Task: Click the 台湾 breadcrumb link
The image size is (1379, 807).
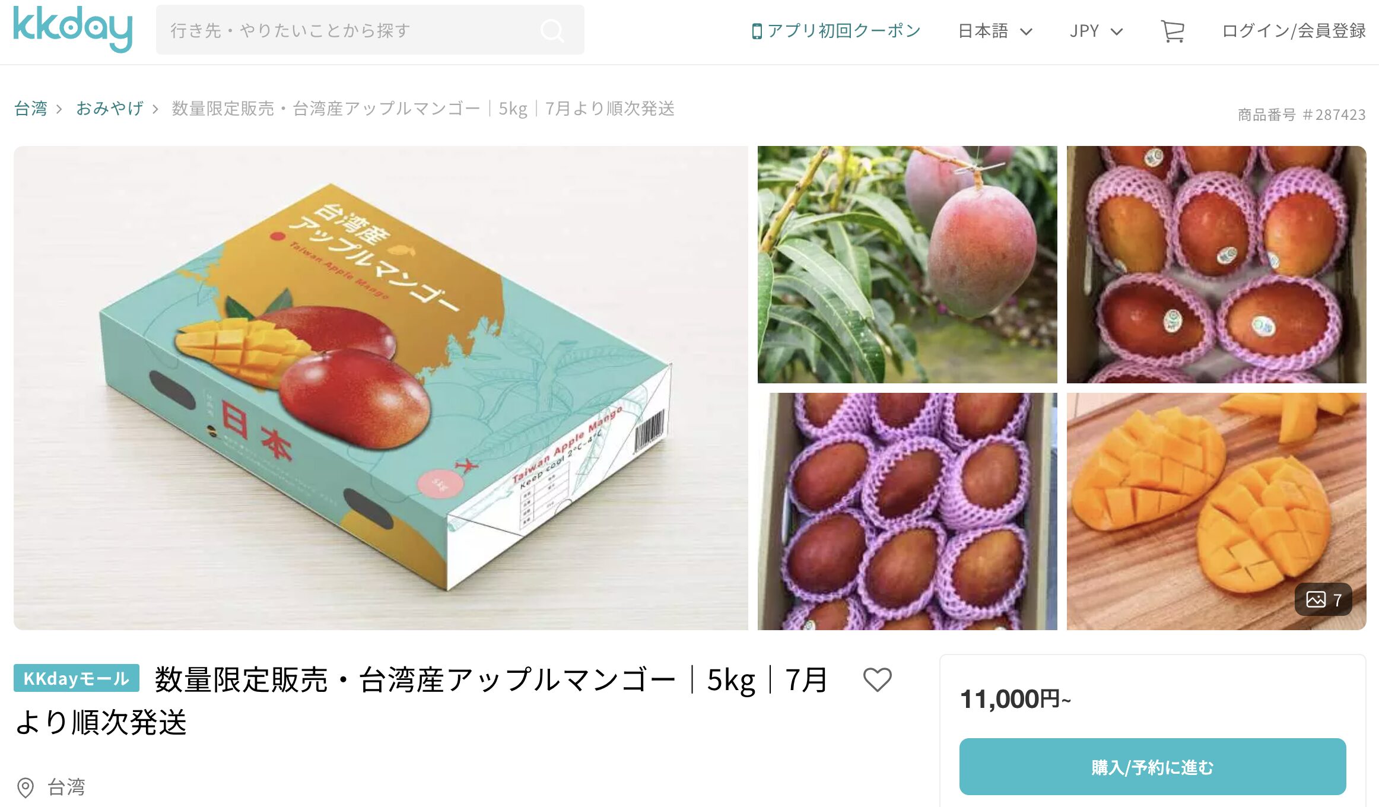Action: click(31, 109)
